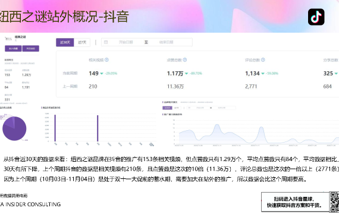The image size is (339, 214).
Task: Click the 结束日期 end date field
Action: [x=166, y=42]
